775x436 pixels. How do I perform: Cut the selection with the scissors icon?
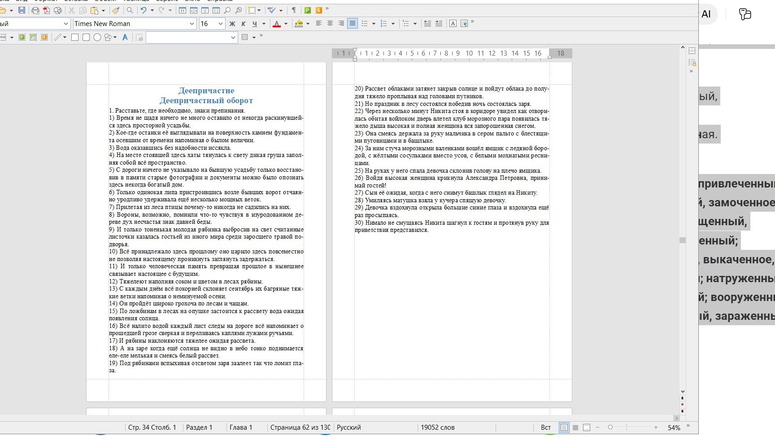point(72,10)
